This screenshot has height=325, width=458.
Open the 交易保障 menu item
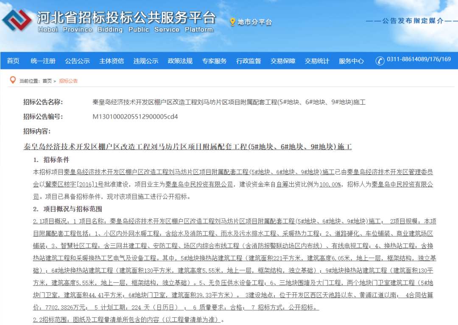283,61
